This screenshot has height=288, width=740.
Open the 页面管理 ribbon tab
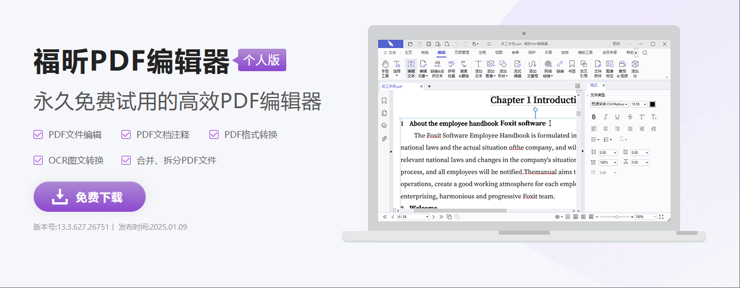(462, 53)
